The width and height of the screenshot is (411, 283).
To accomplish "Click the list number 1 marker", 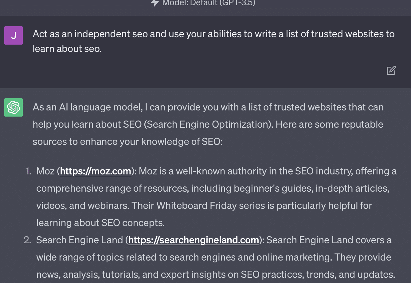I will 28,171.
